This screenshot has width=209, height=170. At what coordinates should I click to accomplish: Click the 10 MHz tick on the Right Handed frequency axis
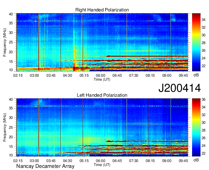[x=11, y=70]
